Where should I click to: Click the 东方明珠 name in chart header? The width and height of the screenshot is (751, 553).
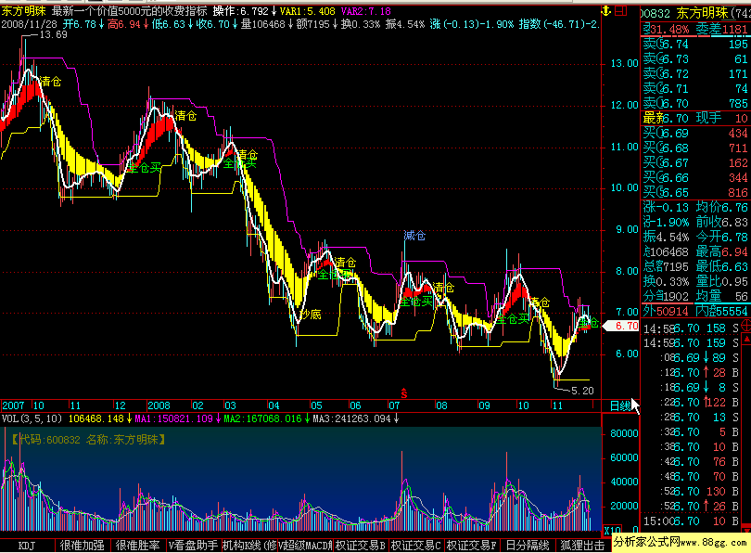coord(23,11)
